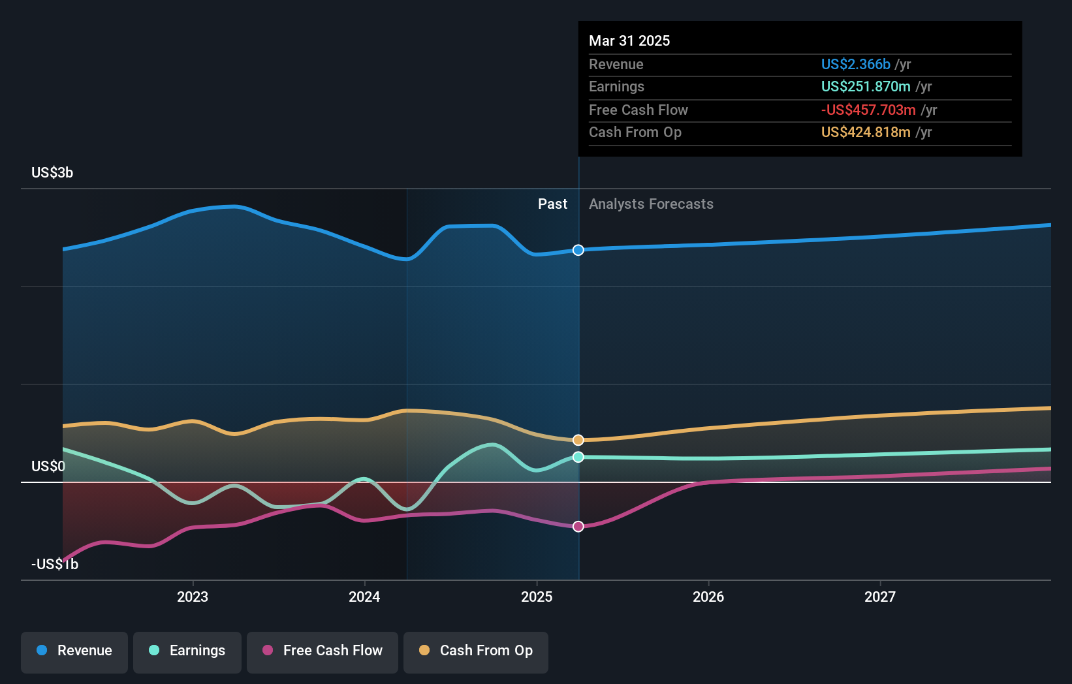Click the 2025 x-axis label
Screen dimensions: 1072x684
(x=537, y=597)
